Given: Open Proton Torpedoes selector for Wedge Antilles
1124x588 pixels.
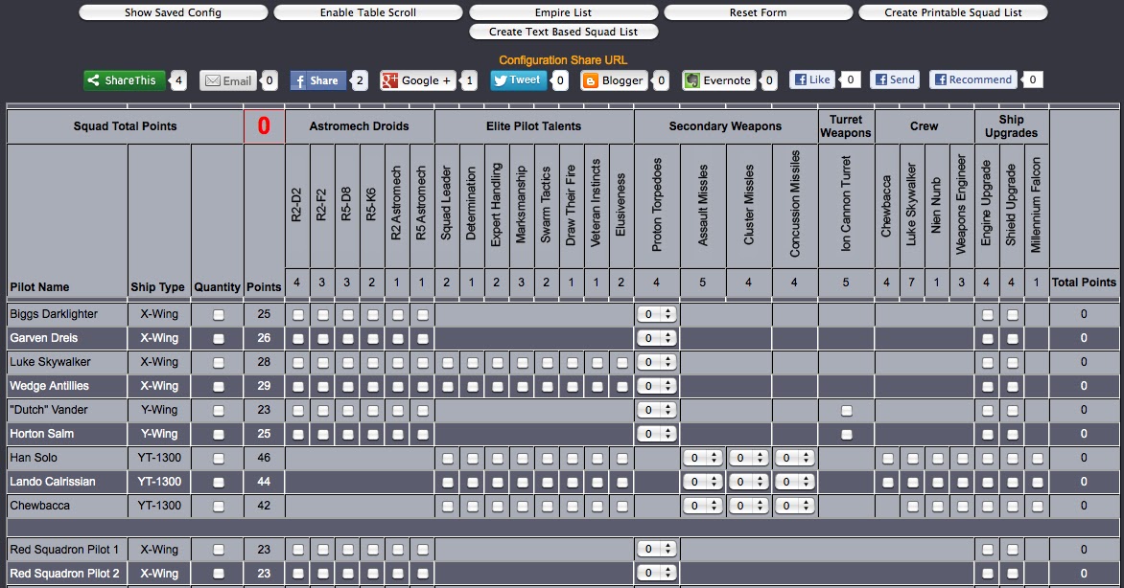Looking at the screenshot, I should [x=657, y=386].
